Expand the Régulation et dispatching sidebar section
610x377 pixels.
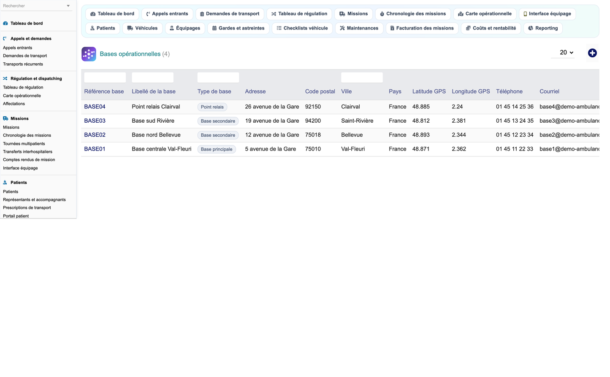(x=36, y=78)
